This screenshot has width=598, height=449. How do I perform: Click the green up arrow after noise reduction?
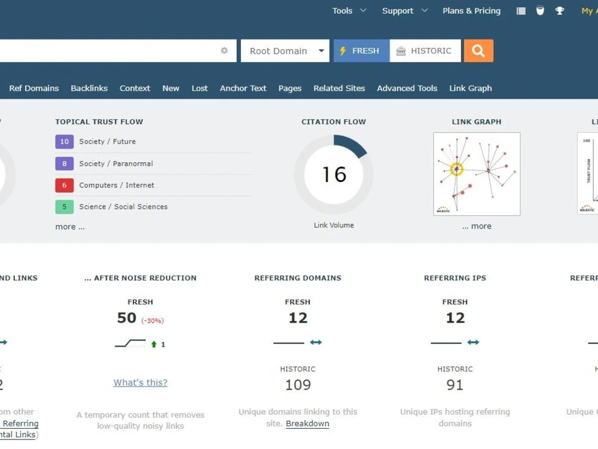pyautogui.click(x=154, y=344)
